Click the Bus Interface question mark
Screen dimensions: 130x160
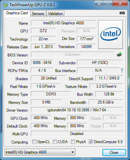122,70
